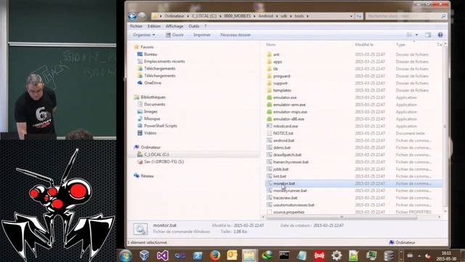The image size is (465, 262).
Task: Select emulator-x86.exe application icon
Action: point(270,119)
